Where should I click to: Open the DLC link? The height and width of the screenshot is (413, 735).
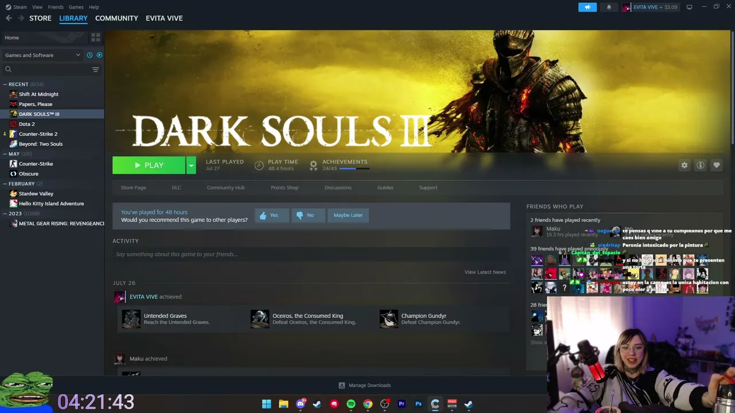pos(176,188)
